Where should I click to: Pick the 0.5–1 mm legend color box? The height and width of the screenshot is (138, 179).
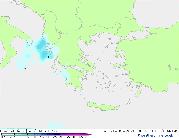tap(11, 134)
